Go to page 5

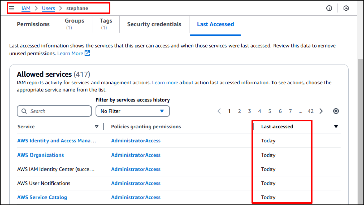click(x=270, y=111)
